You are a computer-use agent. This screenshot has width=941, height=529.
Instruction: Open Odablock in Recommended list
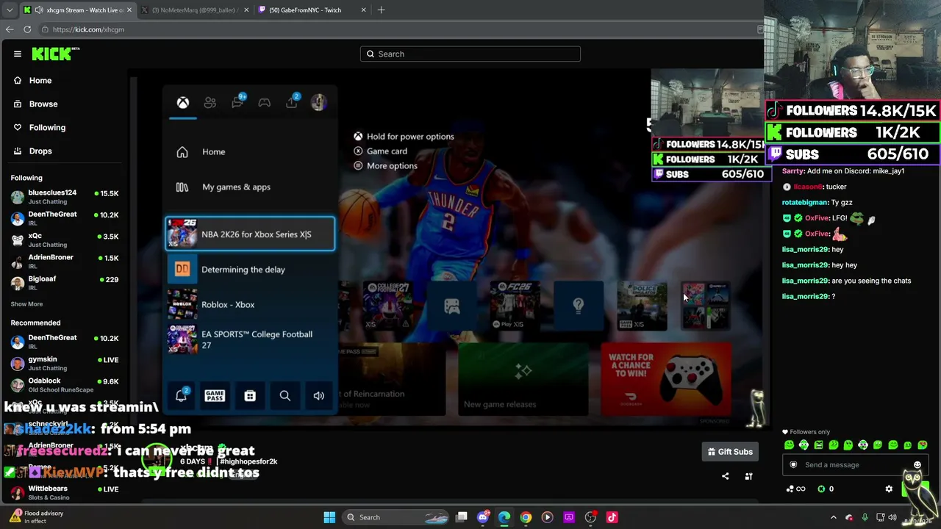point(65,385)
